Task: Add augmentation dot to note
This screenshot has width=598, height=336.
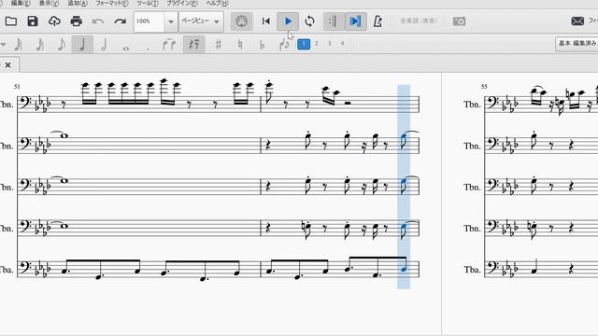Action: (x=148, y=48)
